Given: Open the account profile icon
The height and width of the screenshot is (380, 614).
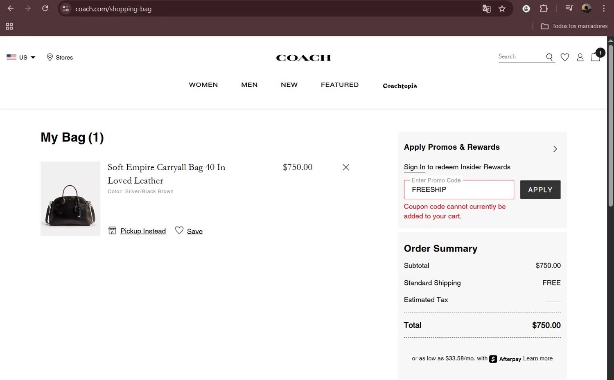Looking at the screenshot, I should (x=580, y=57).
